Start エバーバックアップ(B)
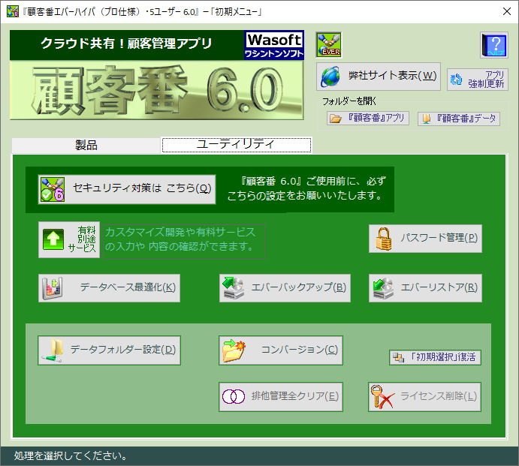Screen dimensions: 519x466 pos(285,287)
